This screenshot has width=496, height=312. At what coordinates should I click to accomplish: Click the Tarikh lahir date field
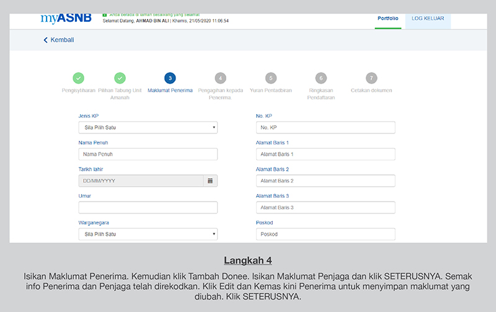141,181
